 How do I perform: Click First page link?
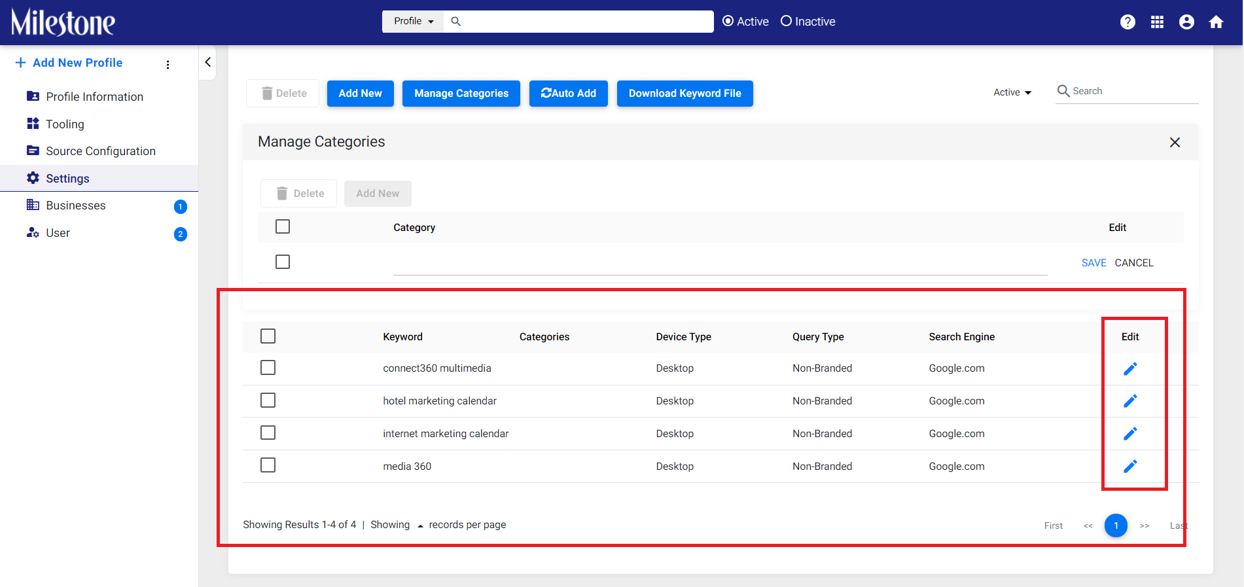click(1054, 525)
